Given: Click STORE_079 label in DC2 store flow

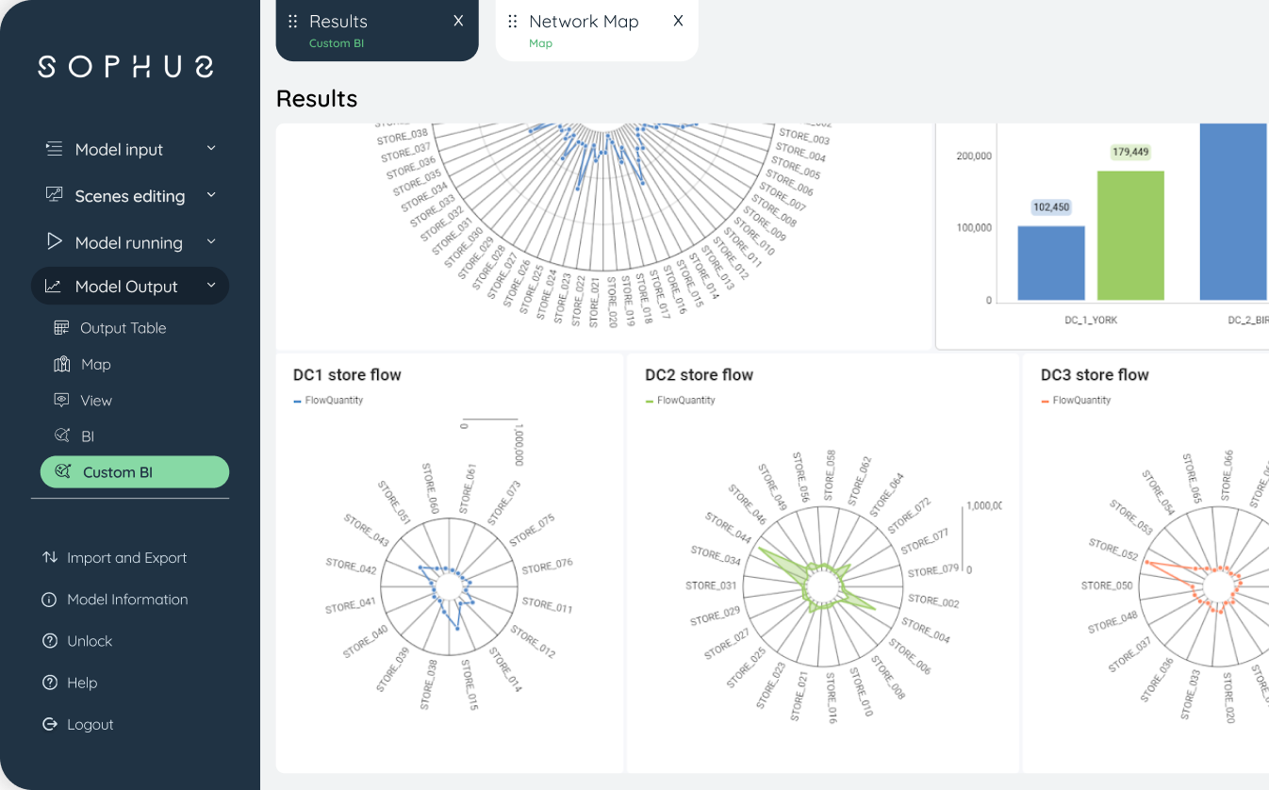Looking at the screenshot, I should 933,570.
